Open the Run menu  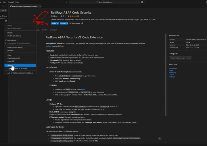(5, 2)
